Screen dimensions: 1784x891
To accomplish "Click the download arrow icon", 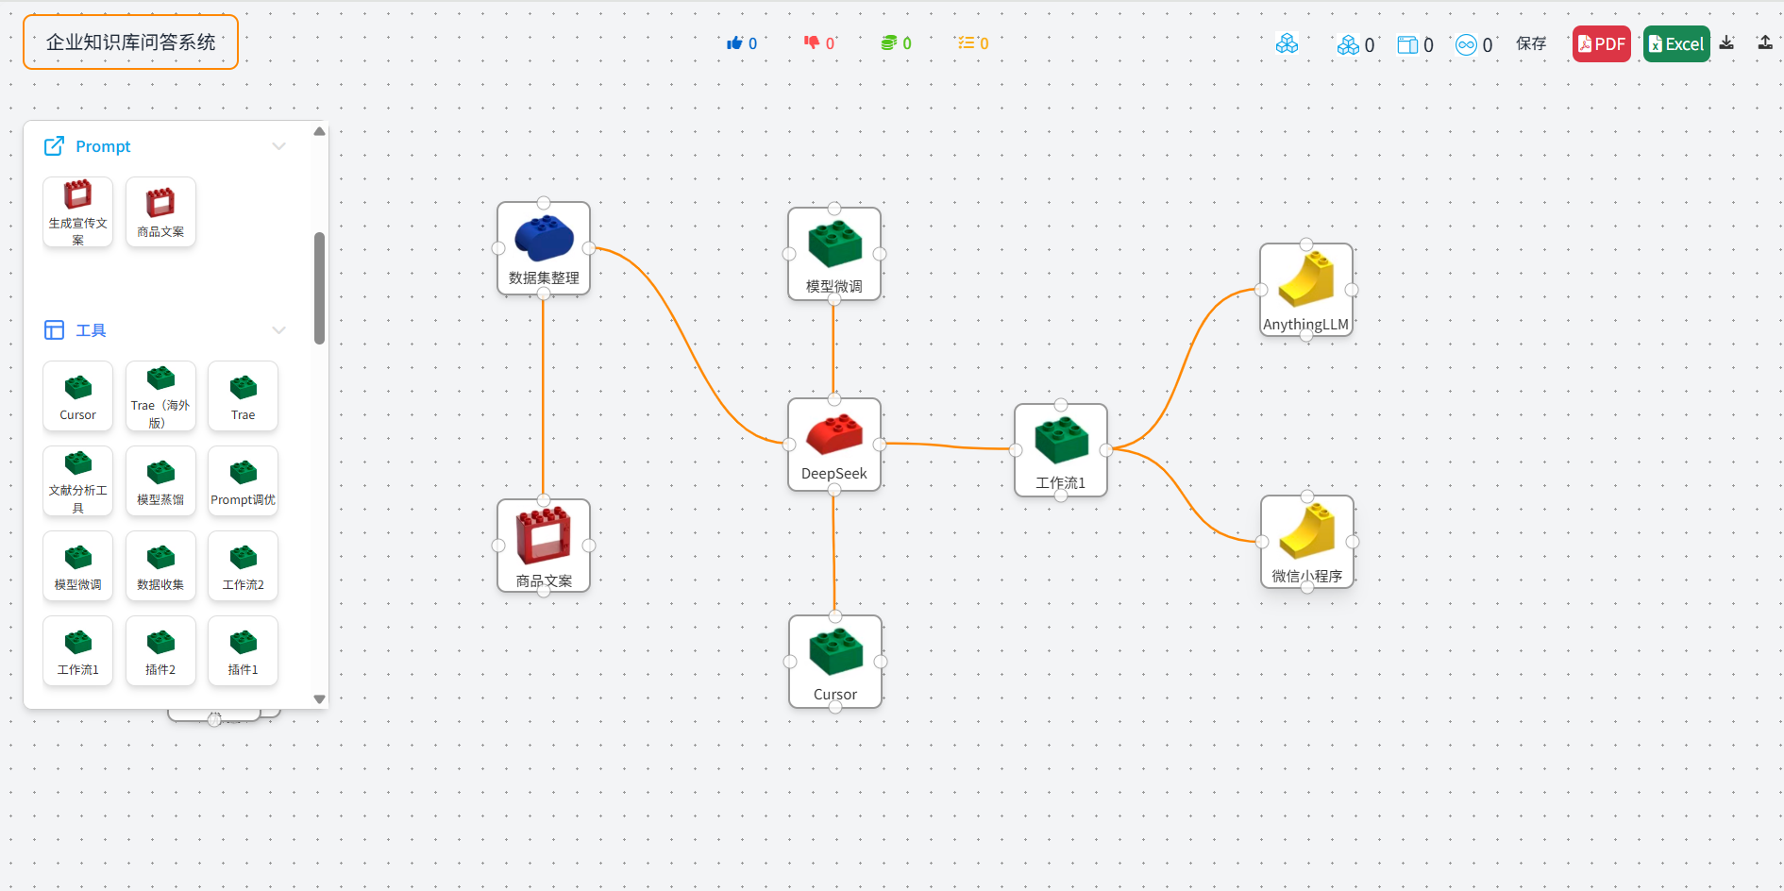I will (x=1726, y=42).
